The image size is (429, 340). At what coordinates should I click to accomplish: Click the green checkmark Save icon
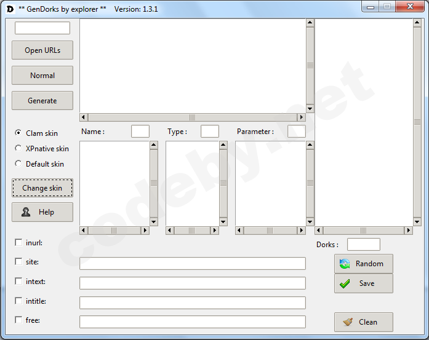(345, 283)
